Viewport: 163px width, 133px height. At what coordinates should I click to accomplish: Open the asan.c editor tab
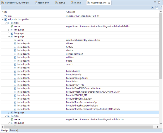(60, 3)
